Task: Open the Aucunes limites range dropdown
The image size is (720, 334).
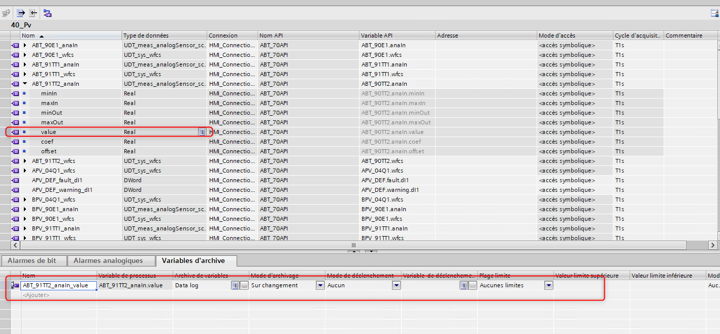Action: pyautogui.click(x=548, y=285)
